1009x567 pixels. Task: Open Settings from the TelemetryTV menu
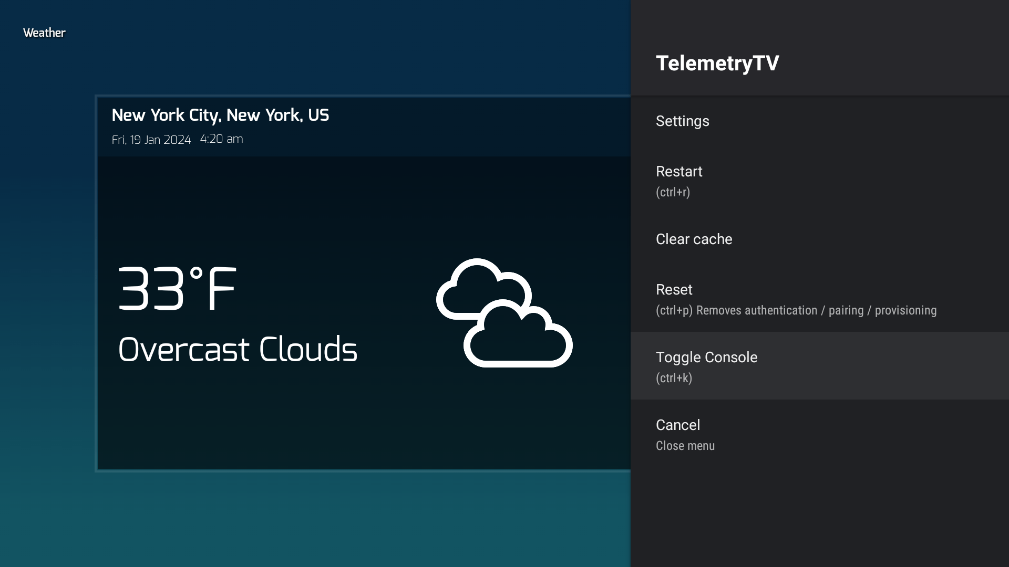point(682,121)
